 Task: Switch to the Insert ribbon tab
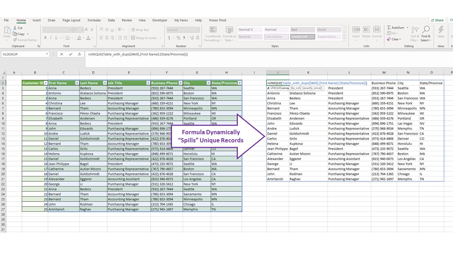pos(37,20)
